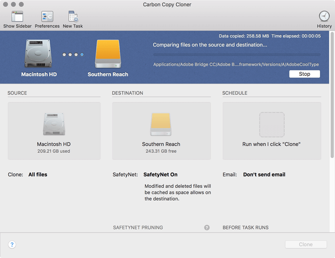Click the DESTINATION section heading
Screen dimensions: 335x258
[128, 93]
